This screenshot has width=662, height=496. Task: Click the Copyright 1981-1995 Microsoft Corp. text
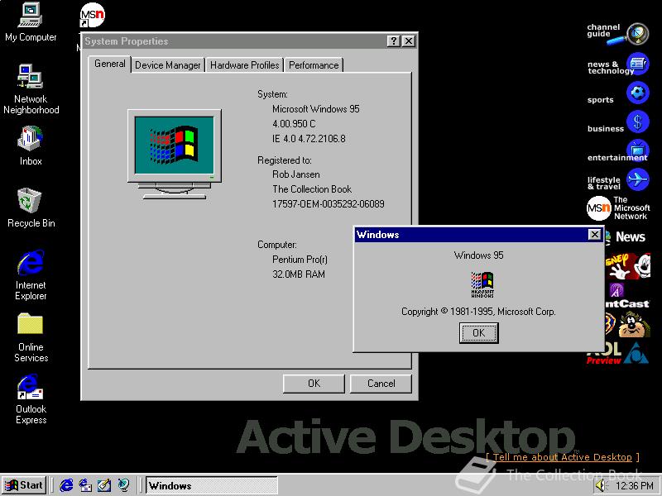click(x=478, y=312)
